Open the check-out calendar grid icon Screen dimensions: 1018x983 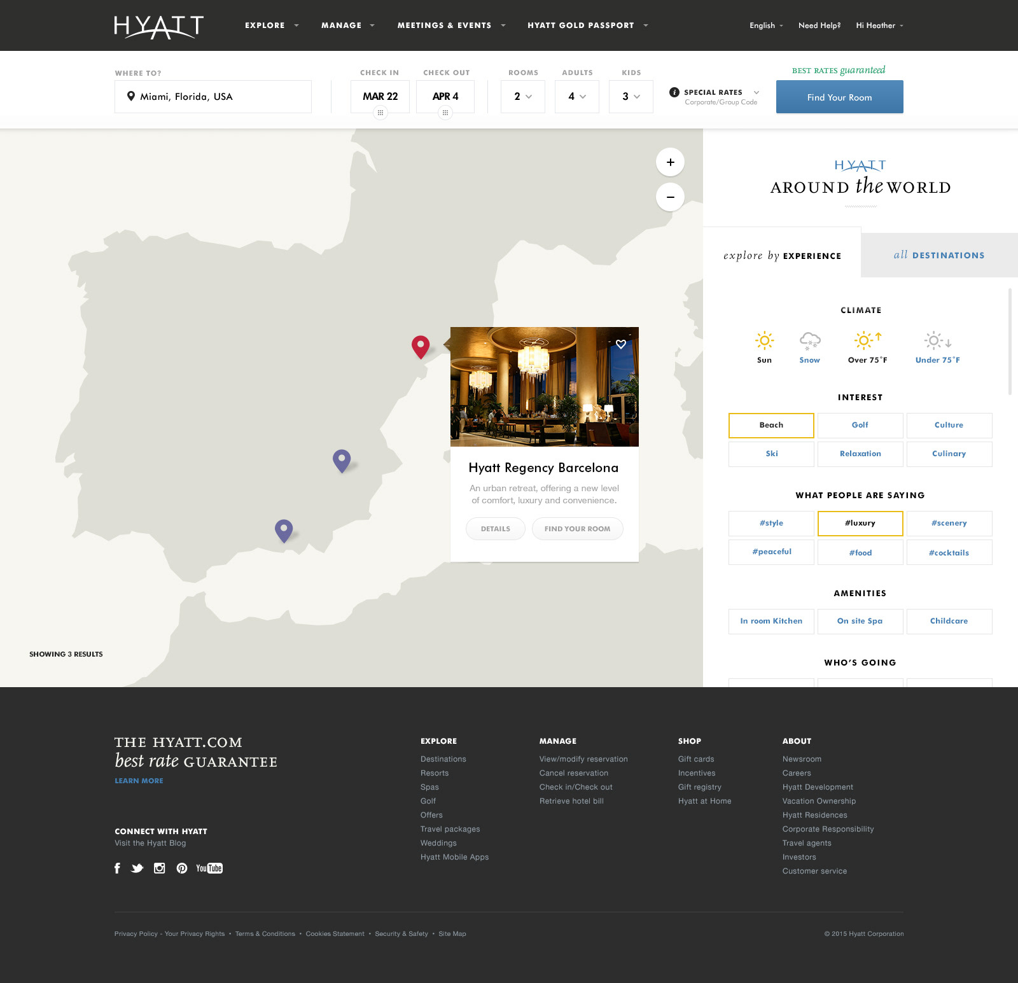point(445,113)
